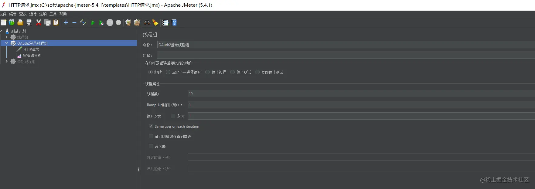Save the test plan with the floppy disk icon
Screen dimensions: 535x189
pos(29,22)
